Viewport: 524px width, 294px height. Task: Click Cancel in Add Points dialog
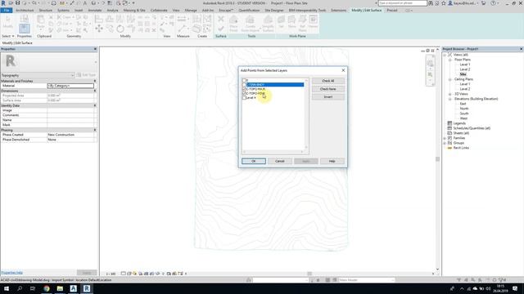[280, 161]
